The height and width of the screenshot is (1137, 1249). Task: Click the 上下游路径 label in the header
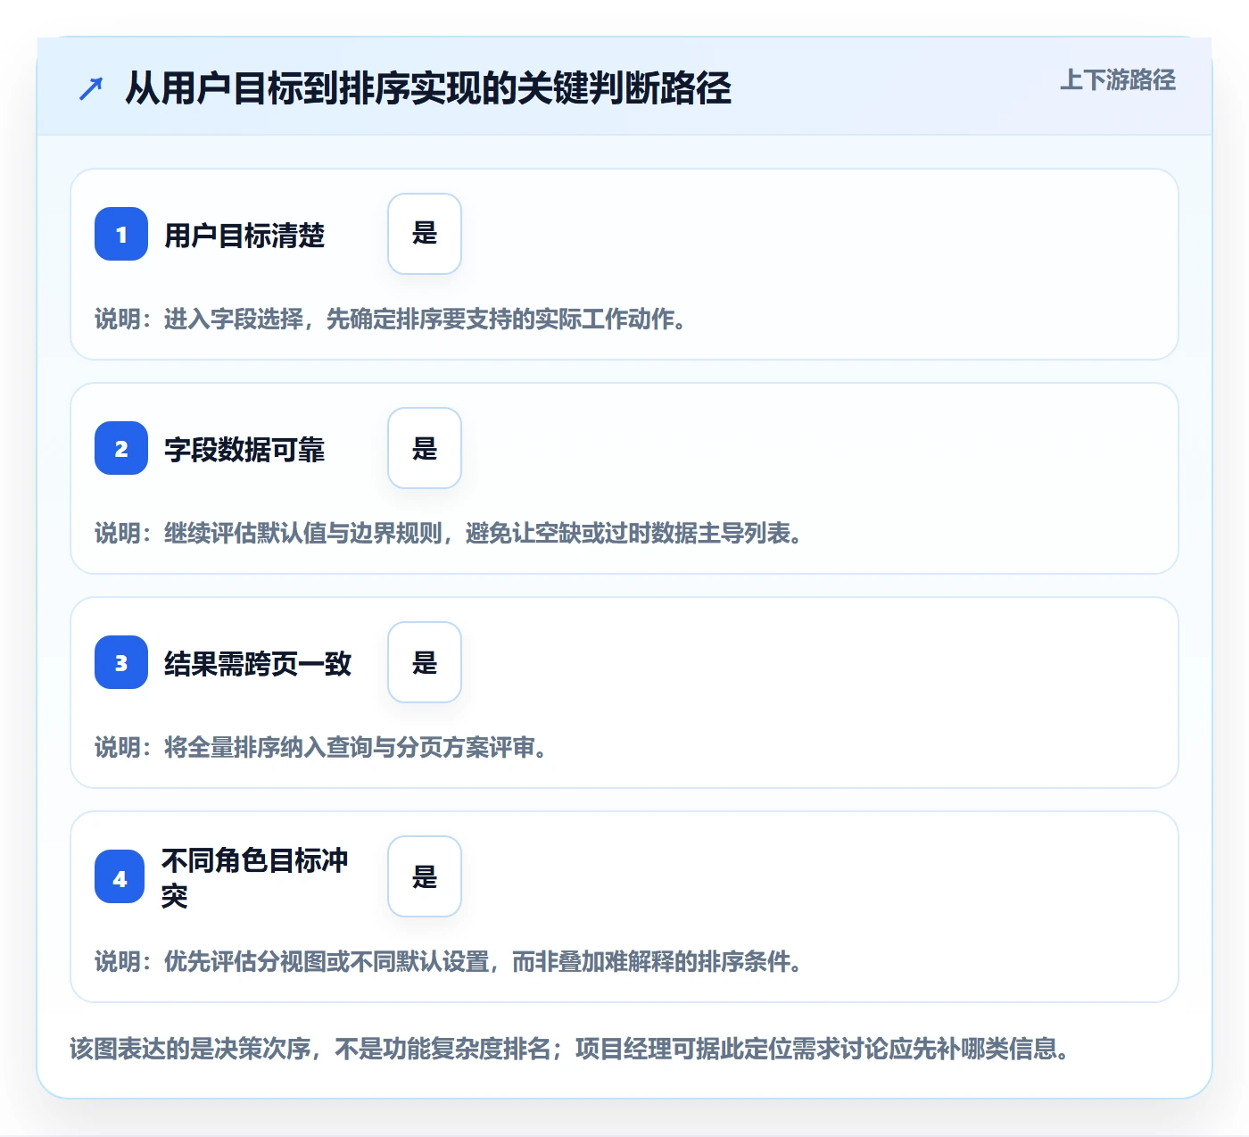coord(1118,79)
